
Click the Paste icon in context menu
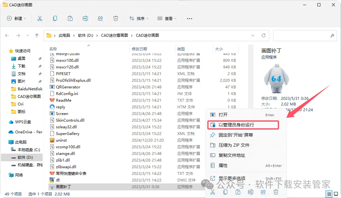pos(238,192)
